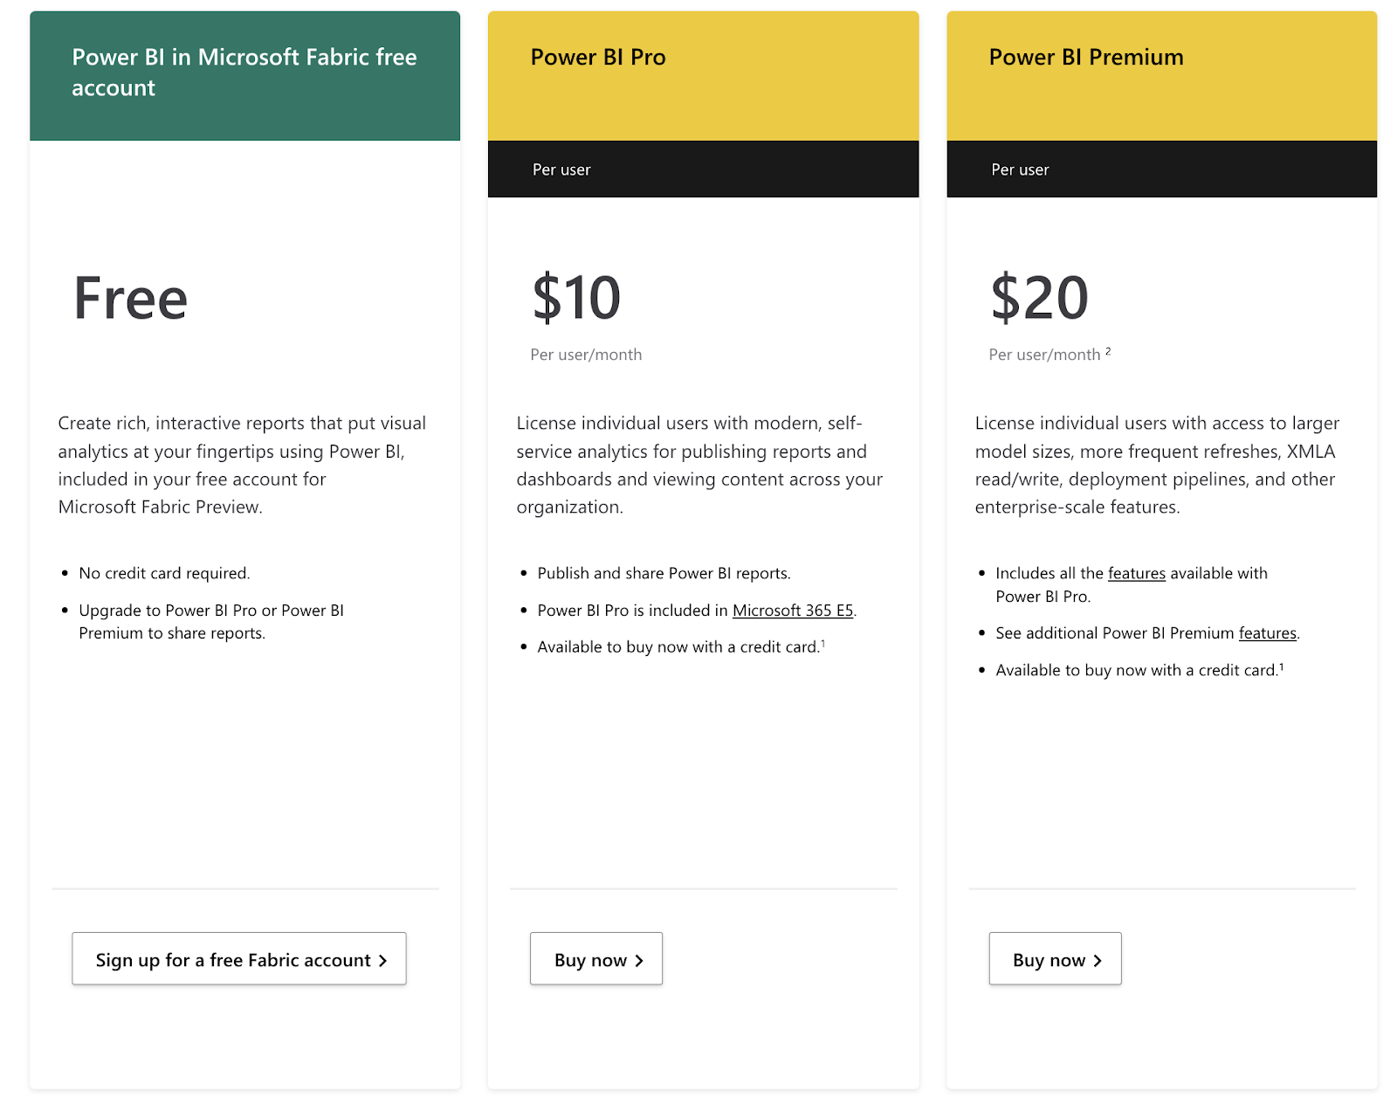Click the Per user label under Power BI Premium
The width and height of the screenshot is (1397, 1105).
(1020, 169)
